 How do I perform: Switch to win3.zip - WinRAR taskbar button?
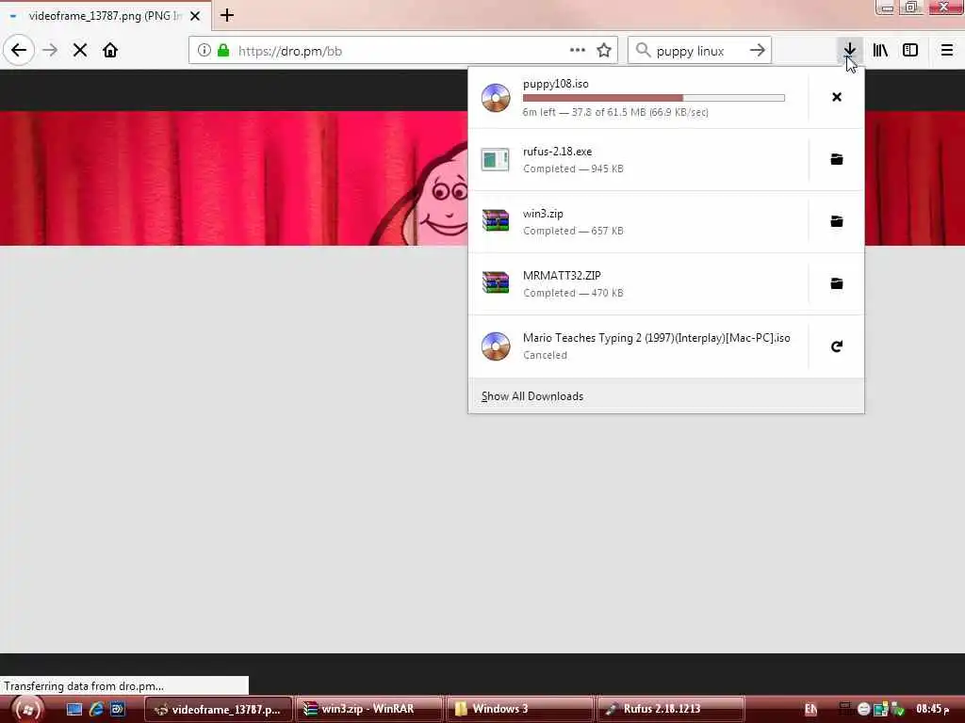[x=368, y=709]
